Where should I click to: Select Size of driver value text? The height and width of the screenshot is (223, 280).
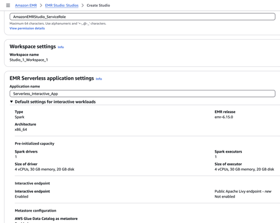tap(45, 169)
